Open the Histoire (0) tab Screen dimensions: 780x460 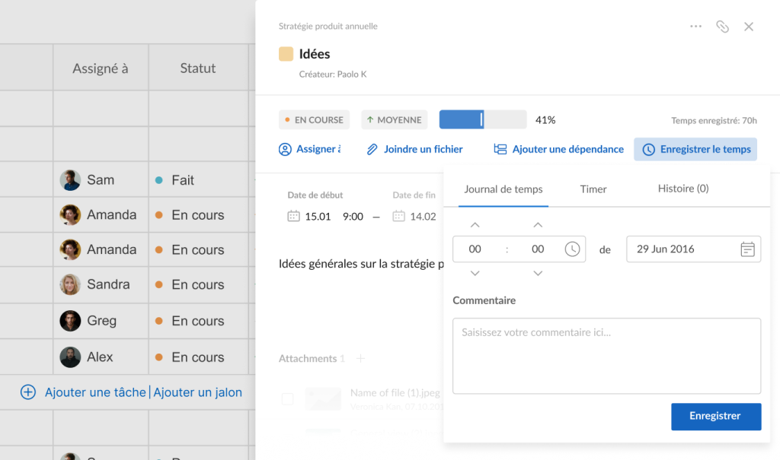683,189
